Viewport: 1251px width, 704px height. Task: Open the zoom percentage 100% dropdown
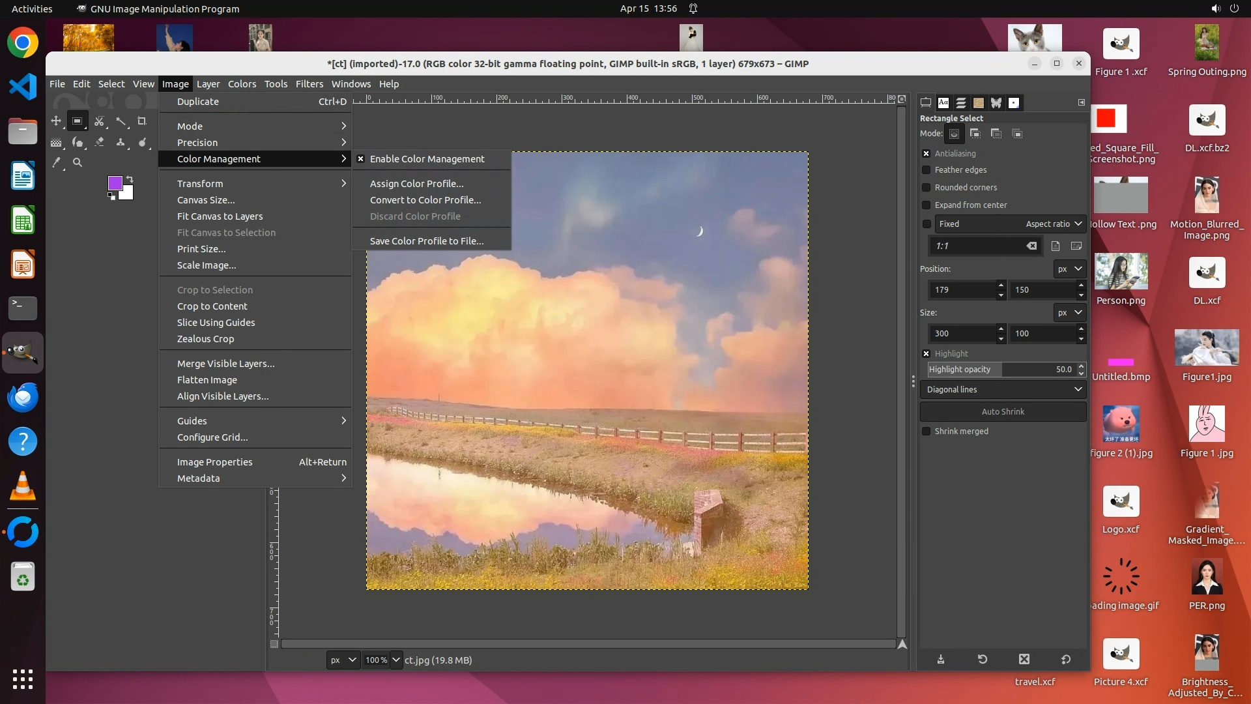(396, 660)
